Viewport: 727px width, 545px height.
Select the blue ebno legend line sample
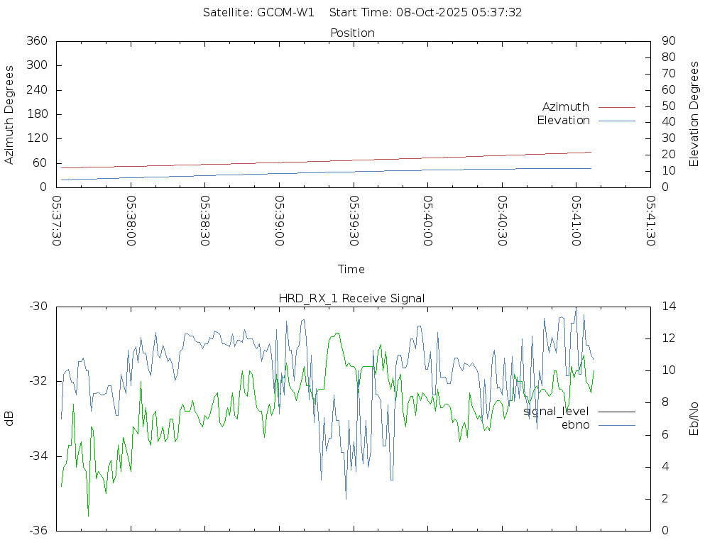click(x=616, y=425)
